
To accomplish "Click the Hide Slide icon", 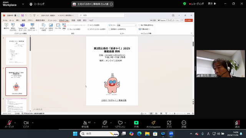I will (x=51, y=25).
